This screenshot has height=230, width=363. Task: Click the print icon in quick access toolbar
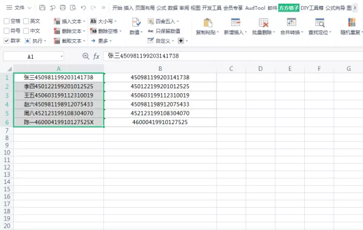(x=63, y=8)
